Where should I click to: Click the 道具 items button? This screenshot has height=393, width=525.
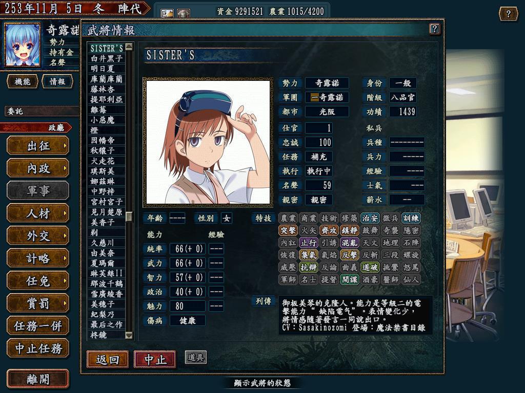click(195, 358)
